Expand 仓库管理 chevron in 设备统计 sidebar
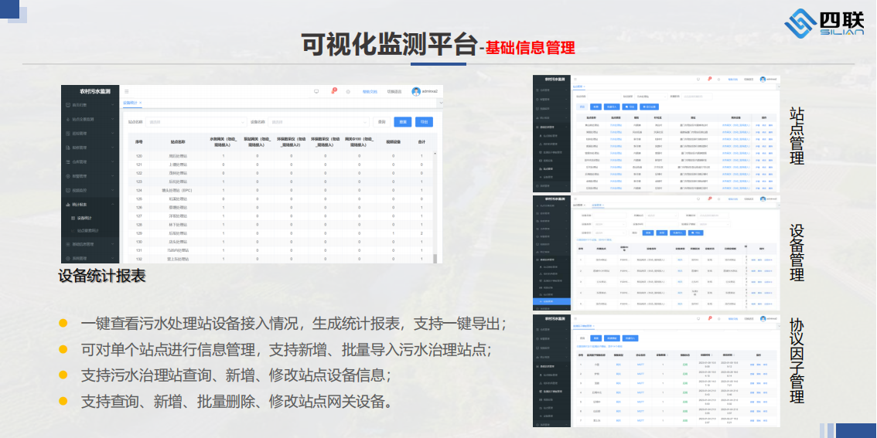Screen dimensions: 877x438 coord(112,162)
